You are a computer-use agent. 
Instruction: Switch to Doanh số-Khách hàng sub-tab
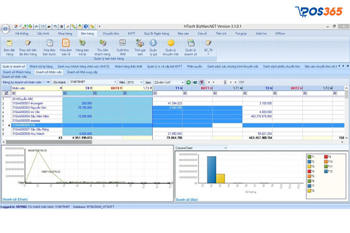pos(16,71)
